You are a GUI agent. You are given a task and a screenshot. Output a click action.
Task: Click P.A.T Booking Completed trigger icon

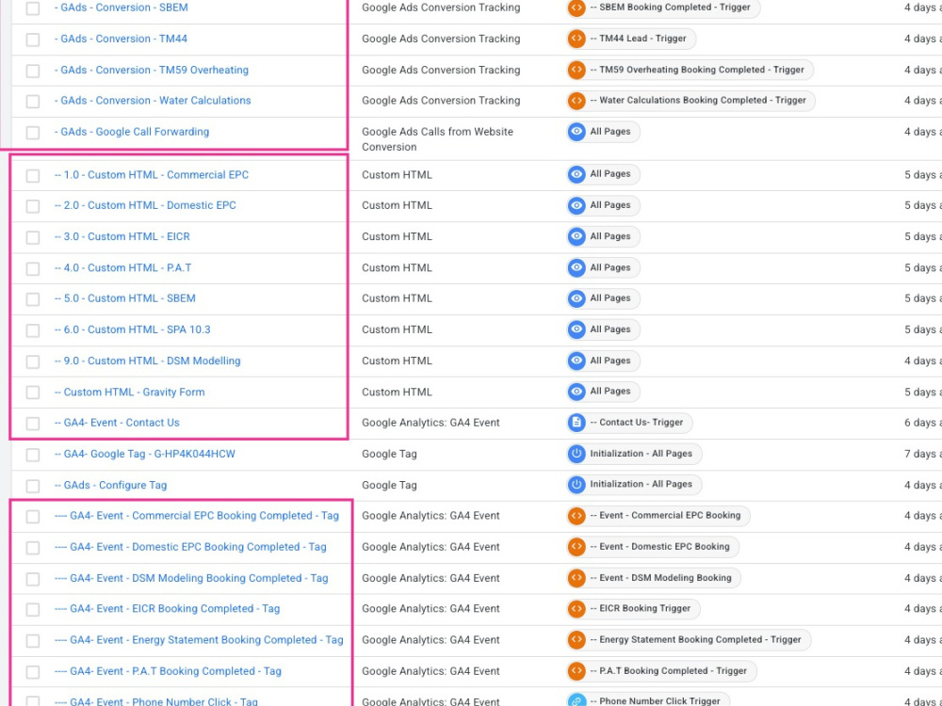[x=577, y=671]
